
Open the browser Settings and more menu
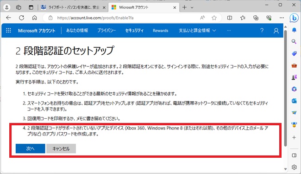point(282,18)
